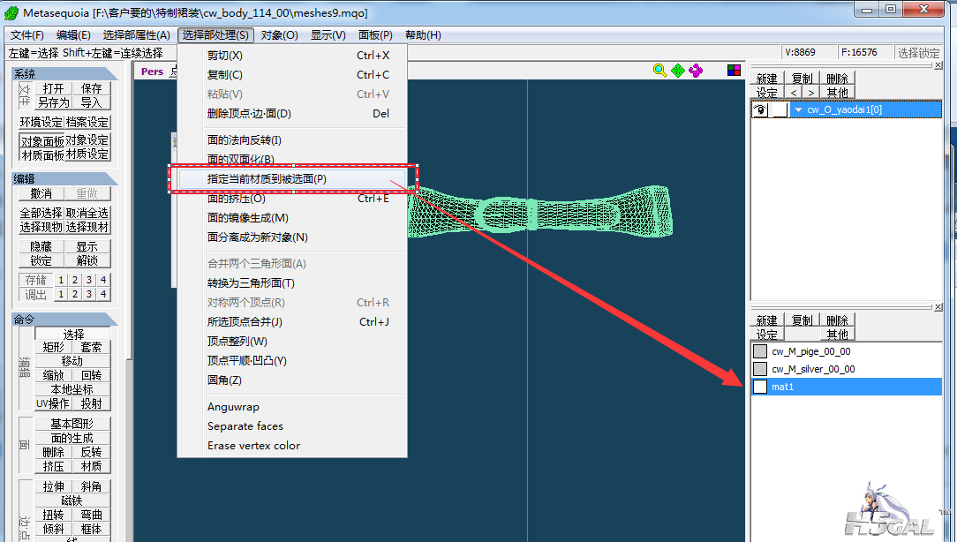Choose 指定当前材质到被选面(P) menu entry
Screen dimensions: 957x542
coord(267,178)
